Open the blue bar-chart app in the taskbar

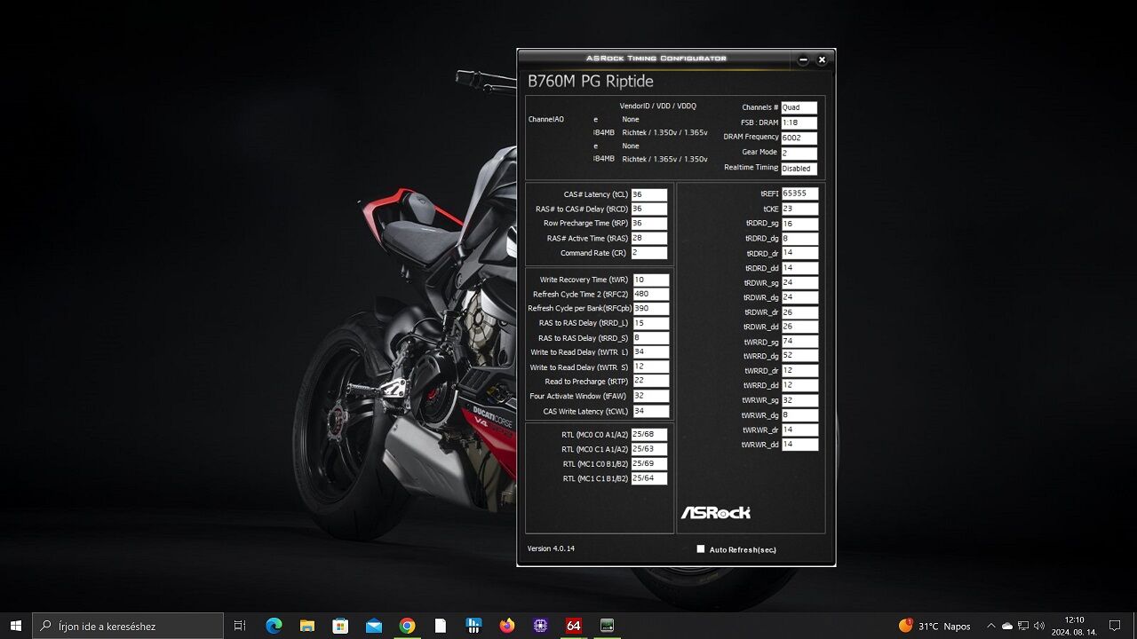coord(473,626)
